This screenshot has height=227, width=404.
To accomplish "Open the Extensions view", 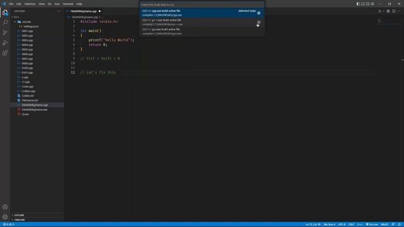I will 5,53.
